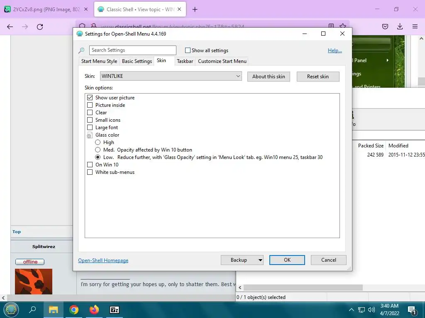425x318 pixels.
Task: Open 7-Zip from the taskbar
Action: 115,310
